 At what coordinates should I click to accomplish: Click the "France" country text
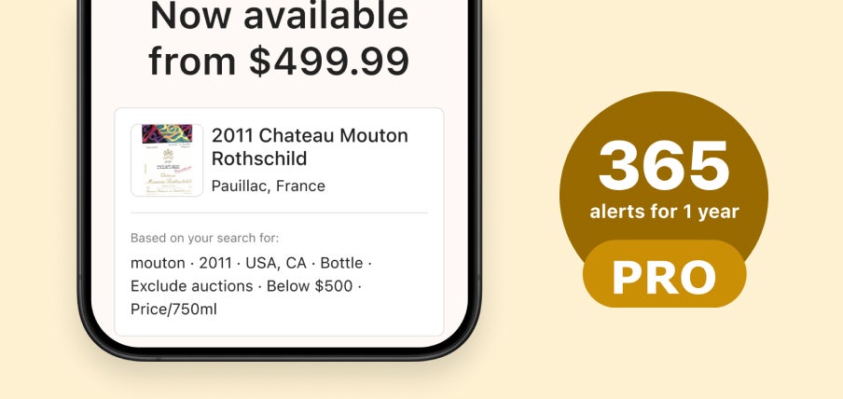(x=298, y=186)
